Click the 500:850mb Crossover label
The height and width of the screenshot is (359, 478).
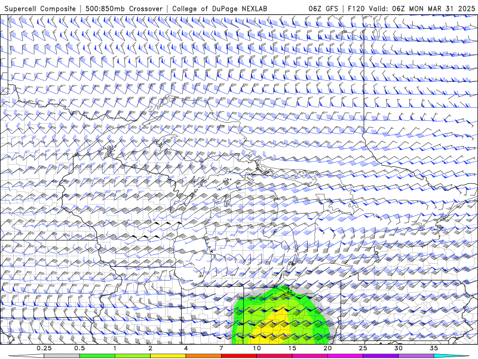124,8
